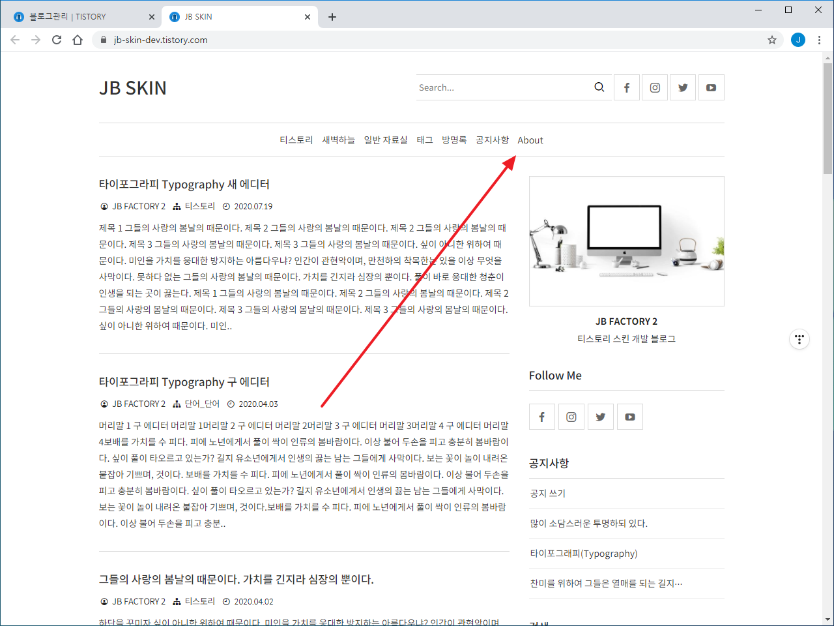
Task: Click JB FACTORY 2 profile name in sidebar
Action: [x=626, y=321]
